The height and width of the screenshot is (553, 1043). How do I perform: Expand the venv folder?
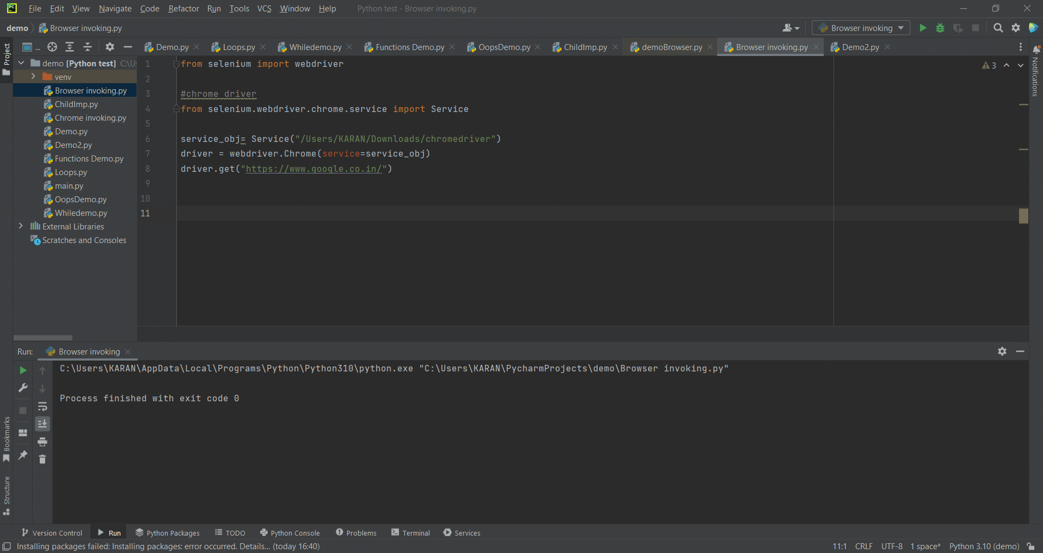coord(33,77)
